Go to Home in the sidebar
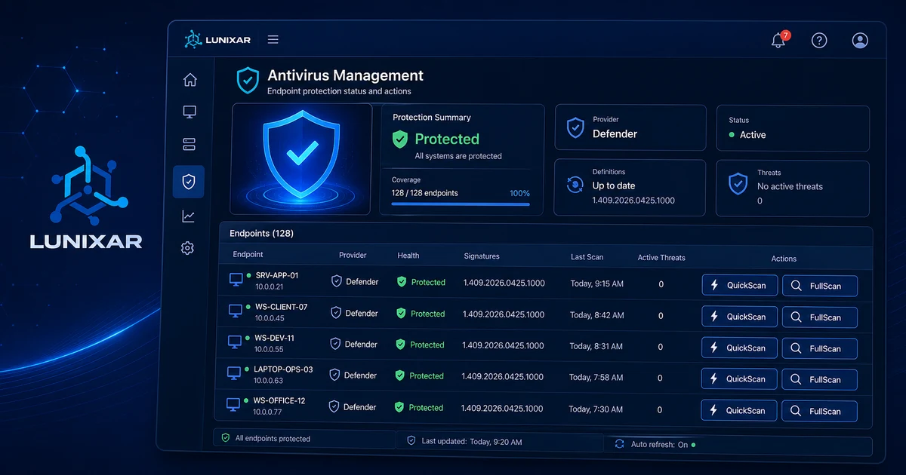 click(x=190, y=80)
